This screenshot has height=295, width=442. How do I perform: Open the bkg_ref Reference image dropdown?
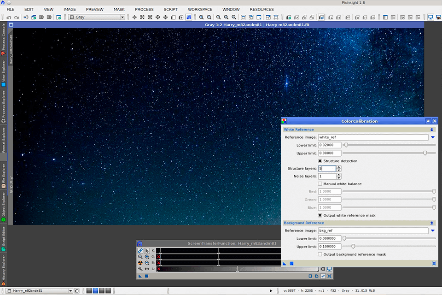[x=432, y=230]
